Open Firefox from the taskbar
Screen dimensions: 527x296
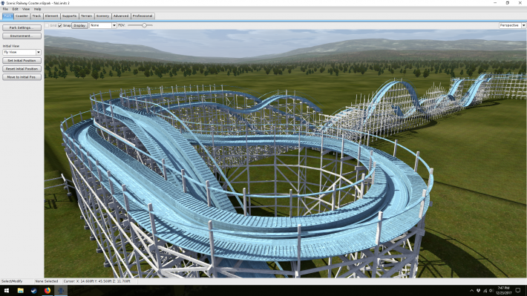pos(48,291)
